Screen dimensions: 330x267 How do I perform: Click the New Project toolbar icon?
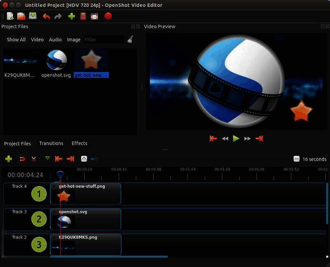point(10,17)
